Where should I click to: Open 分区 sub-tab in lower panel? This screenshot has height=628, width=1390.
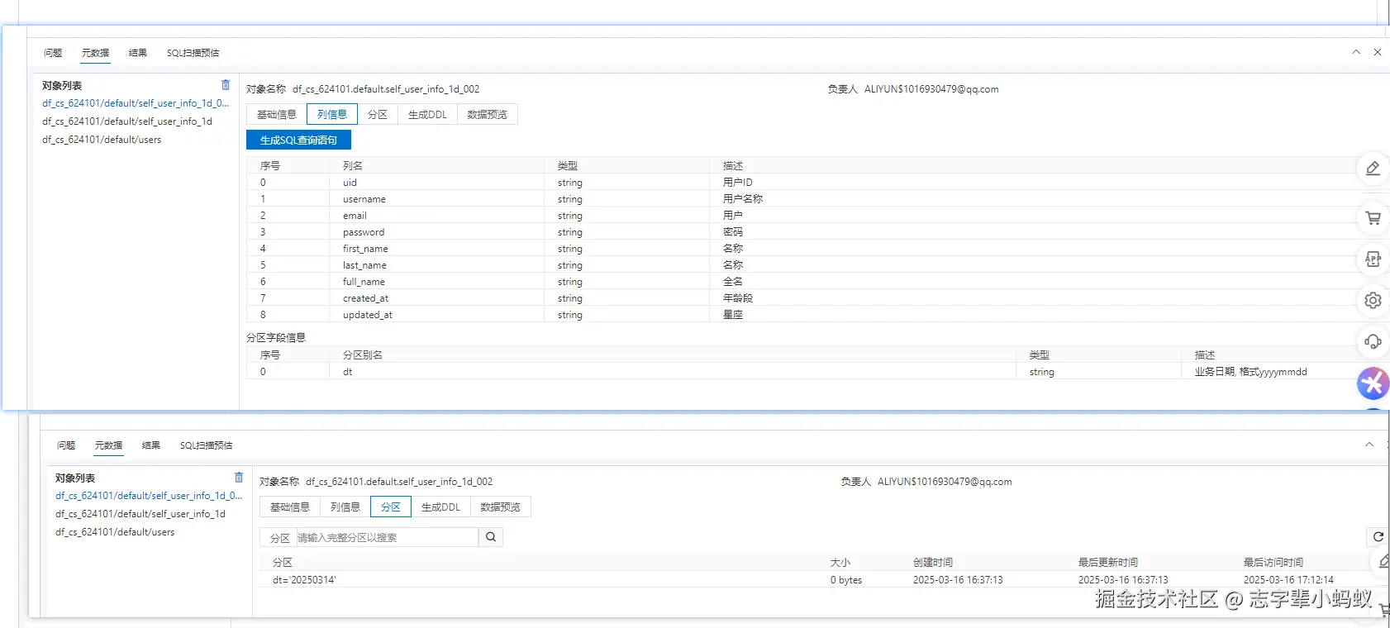coord(391,507)
